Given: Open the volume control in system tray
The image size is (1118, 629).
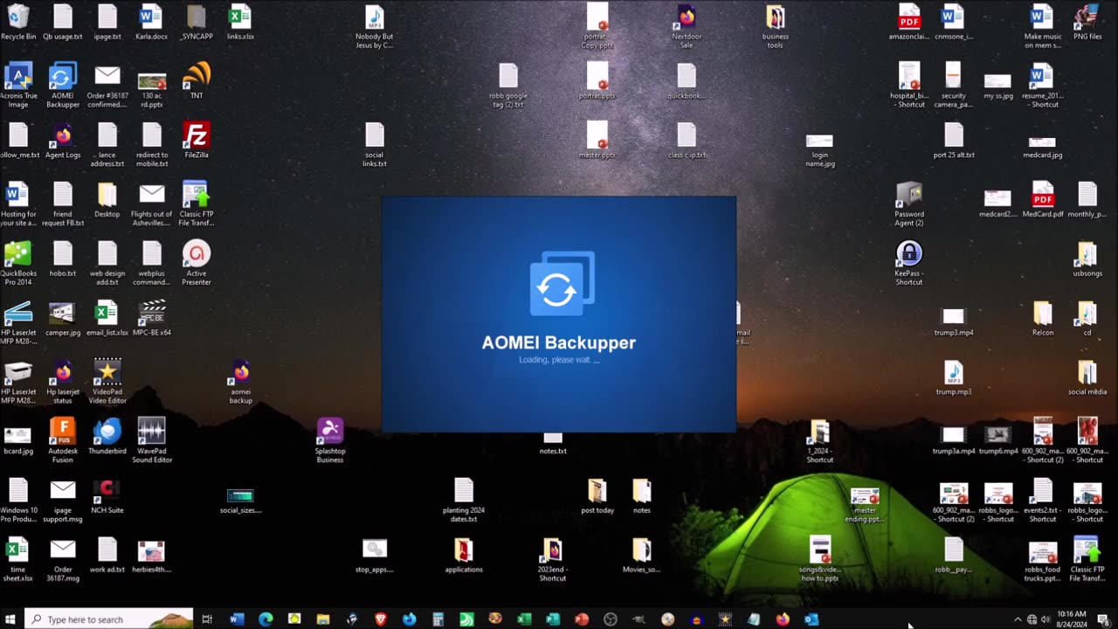Looking at the screenshot, I should 1046,619.
